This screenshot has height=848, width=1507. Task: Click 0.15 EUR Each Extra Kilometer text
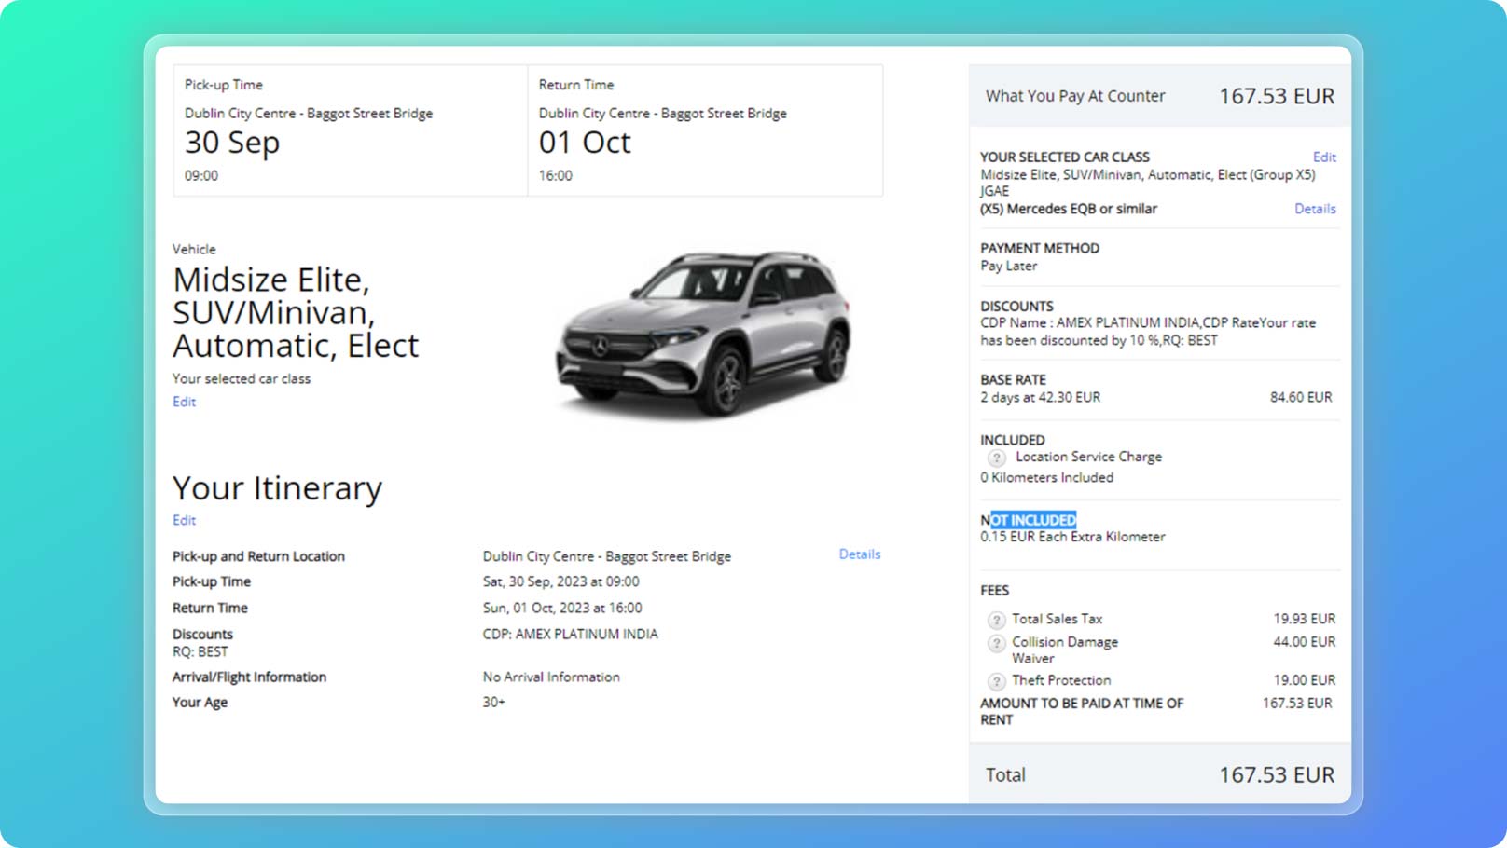(1072, 537)
